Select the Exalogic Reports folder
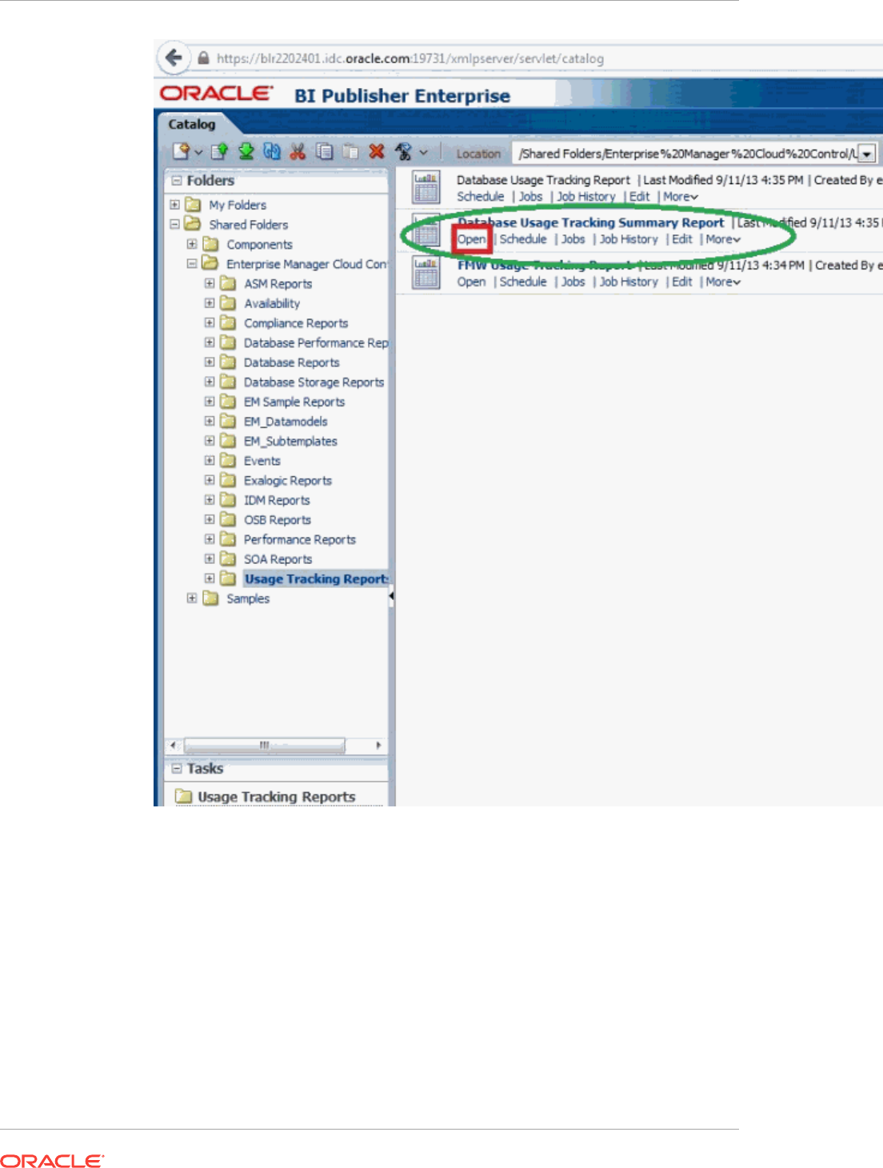 pos(287,481)
